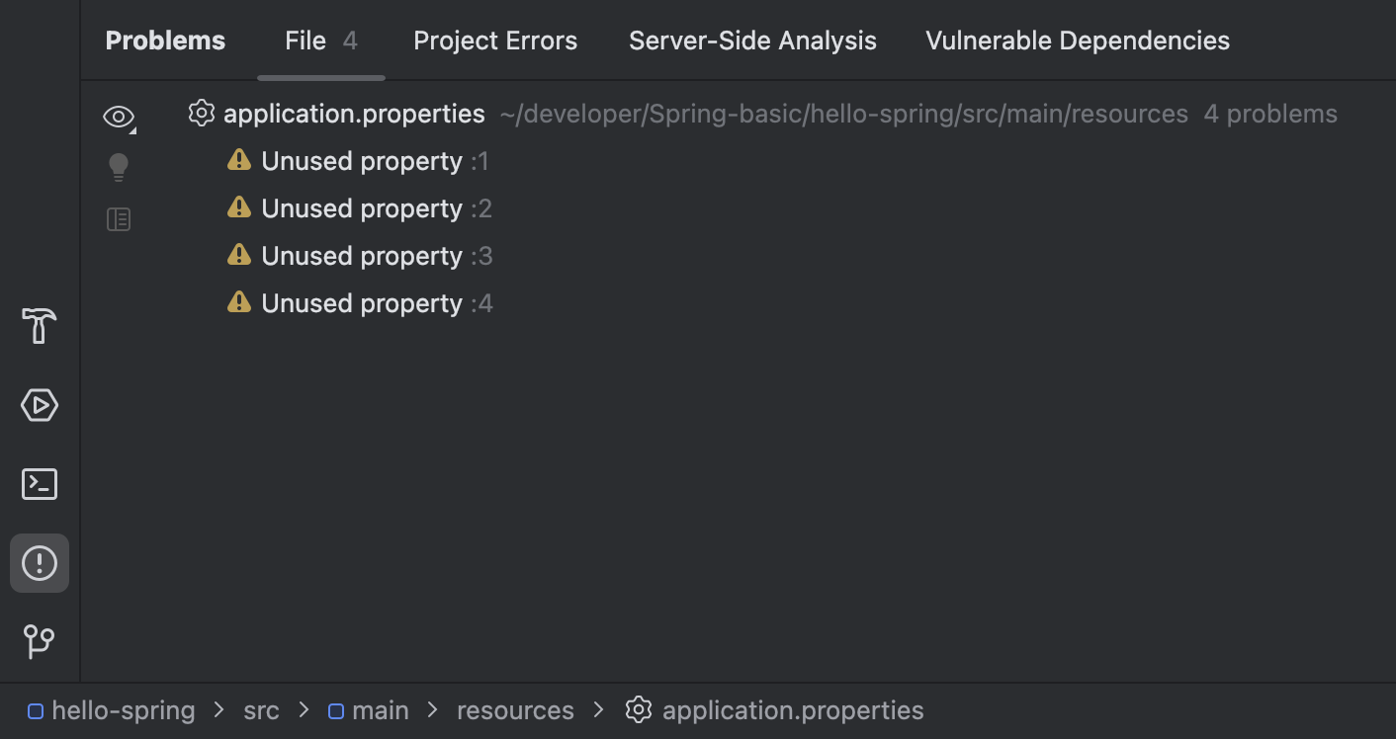Click the warning icon for line 1
Image resolution: width=1396 pixels, height=739 pixels.
point(239,160)
